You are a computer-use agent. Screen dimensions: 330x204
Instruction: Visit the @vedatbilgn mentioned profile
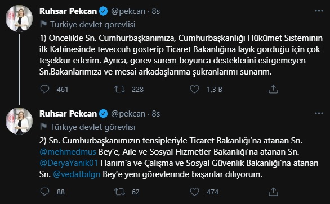[77, 174]
